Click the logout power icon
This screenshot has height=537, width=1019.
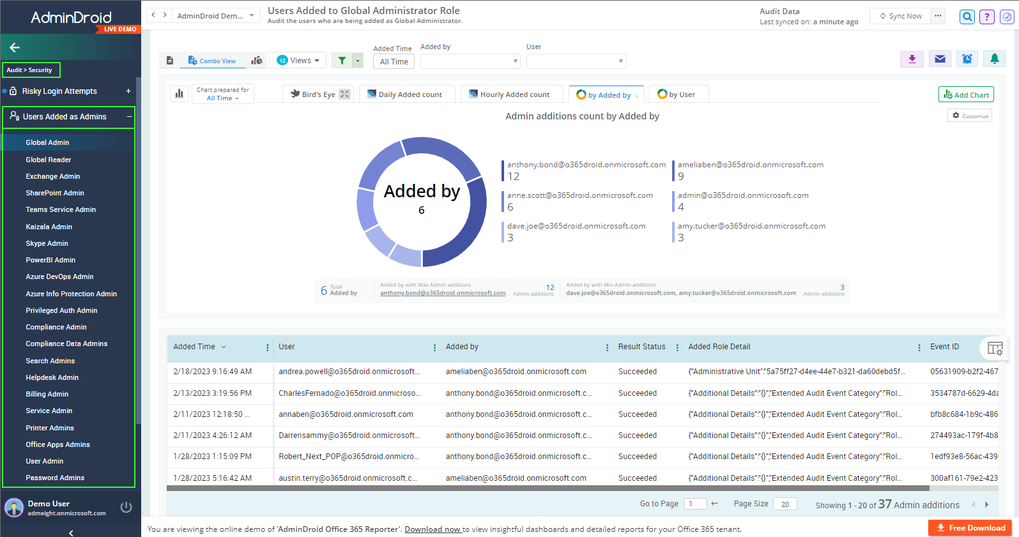pos(126,508)
